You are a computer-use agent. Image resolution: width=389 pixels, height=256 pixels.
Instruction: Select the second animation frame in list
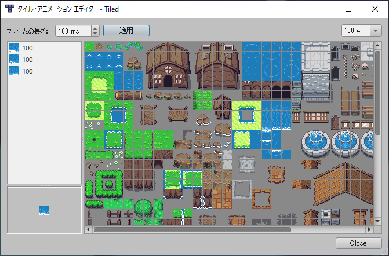coord(44,60)
